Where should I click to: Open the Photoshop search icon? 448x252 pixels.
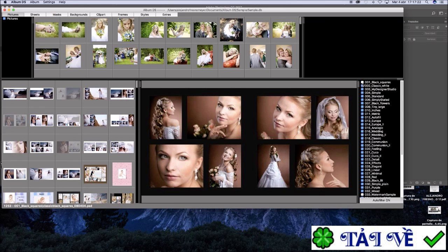pyautogui.click(x=433, y=13)
